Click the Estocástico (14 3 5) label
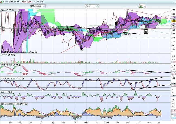This screenshot has width=176, height=124. [x=8, y=79]
